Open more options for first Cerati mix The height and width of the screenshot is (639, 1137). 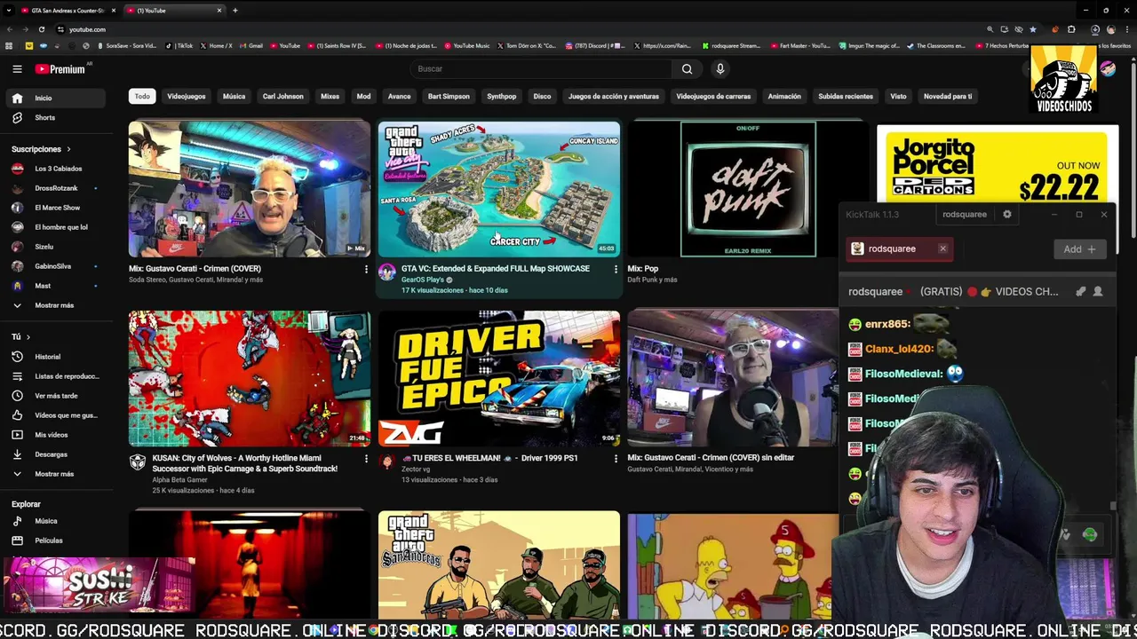(x=366, y=269)
